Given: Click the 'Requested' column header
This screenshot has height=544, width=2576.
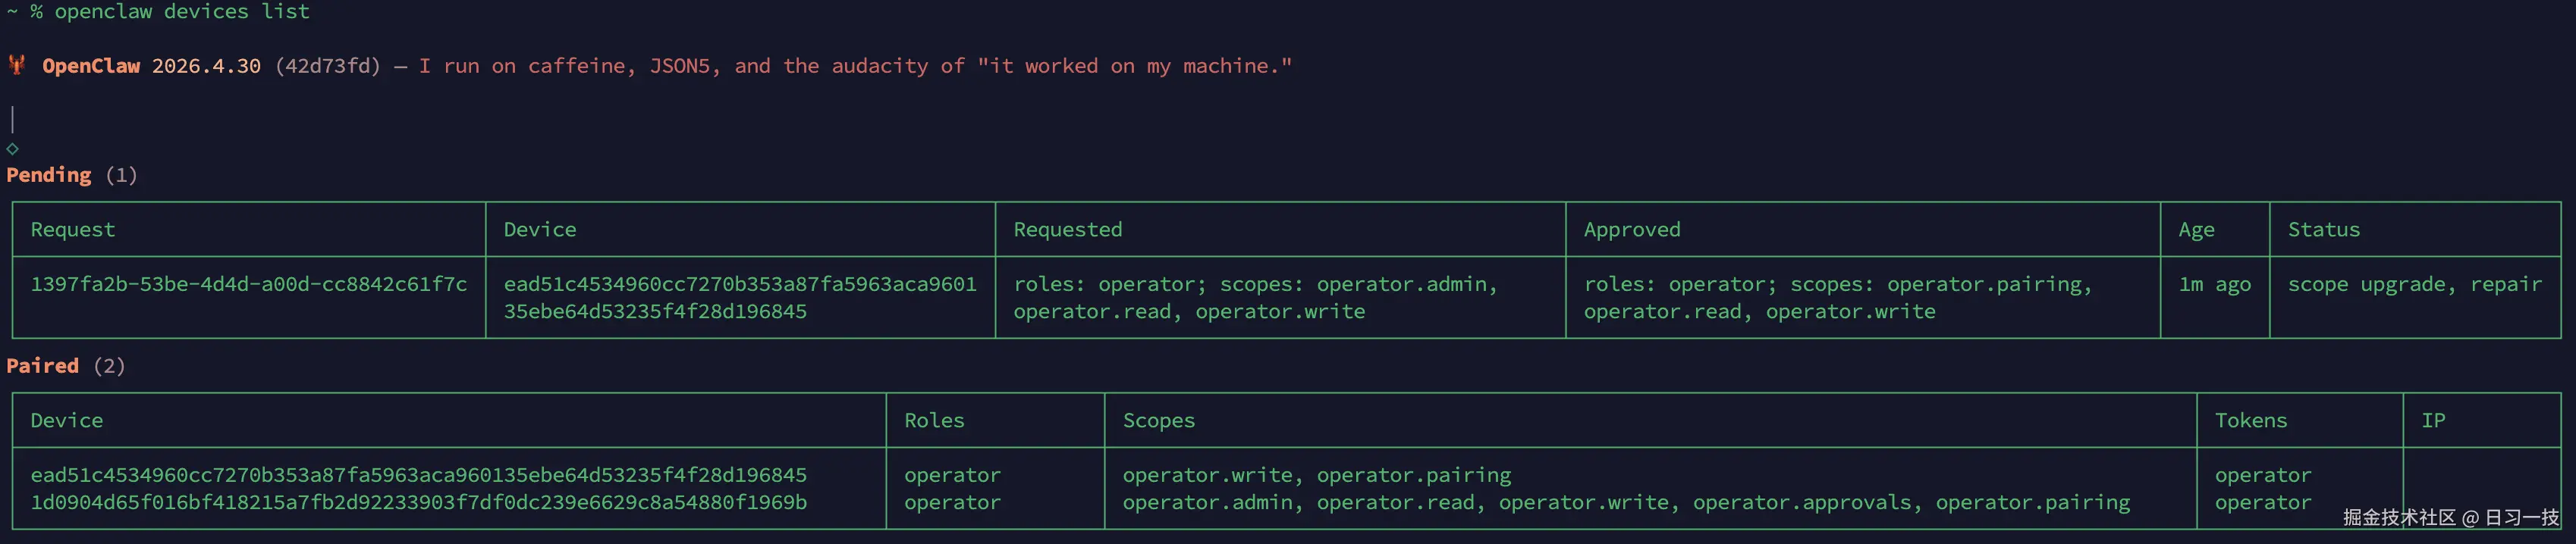Looking at the screenshot, I should pos(1068,230).
